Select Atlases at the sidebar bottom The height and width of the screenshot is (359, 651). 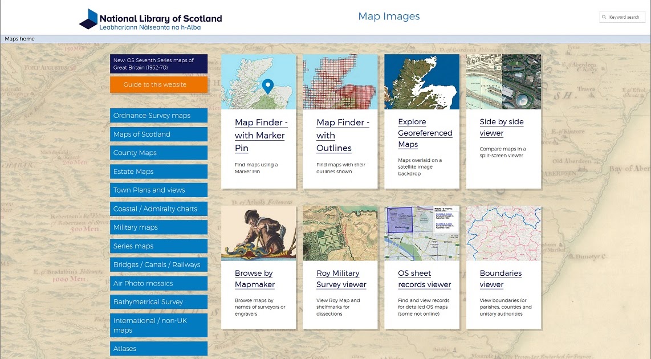[158, 348]
